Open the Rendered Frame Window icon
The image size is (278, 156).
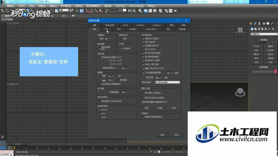click(171, 11)
